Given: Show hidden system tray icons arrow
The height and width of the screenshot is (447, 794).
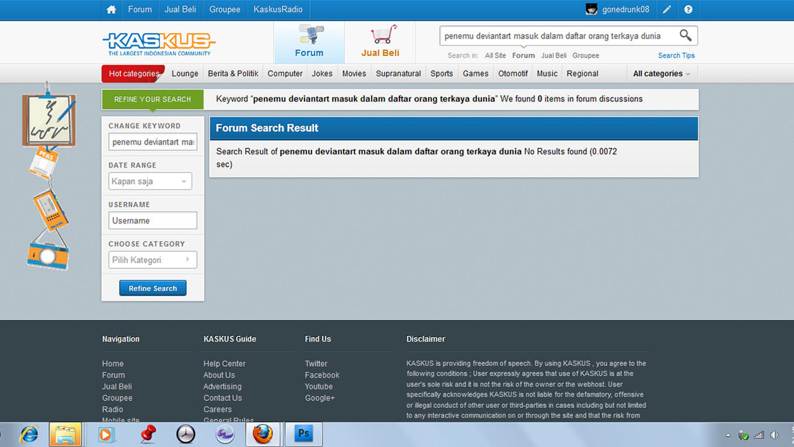Looking at the screenshot, I should tap(728, 435).
